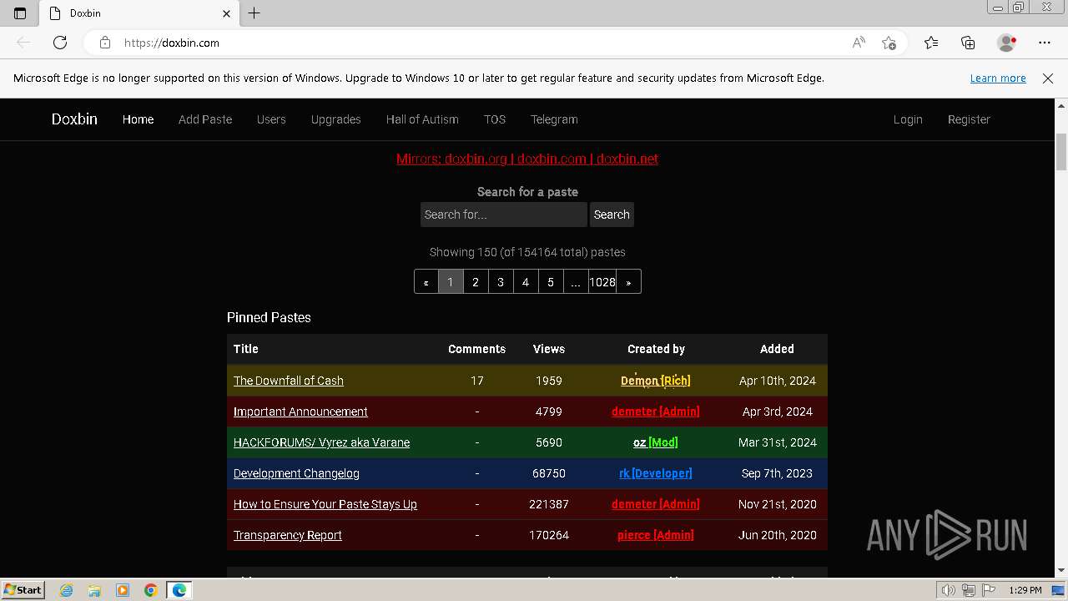The height and width of the screenshot is (601, 1068).
Task: Click the browser back arrow
Action: tap(23, 43)
